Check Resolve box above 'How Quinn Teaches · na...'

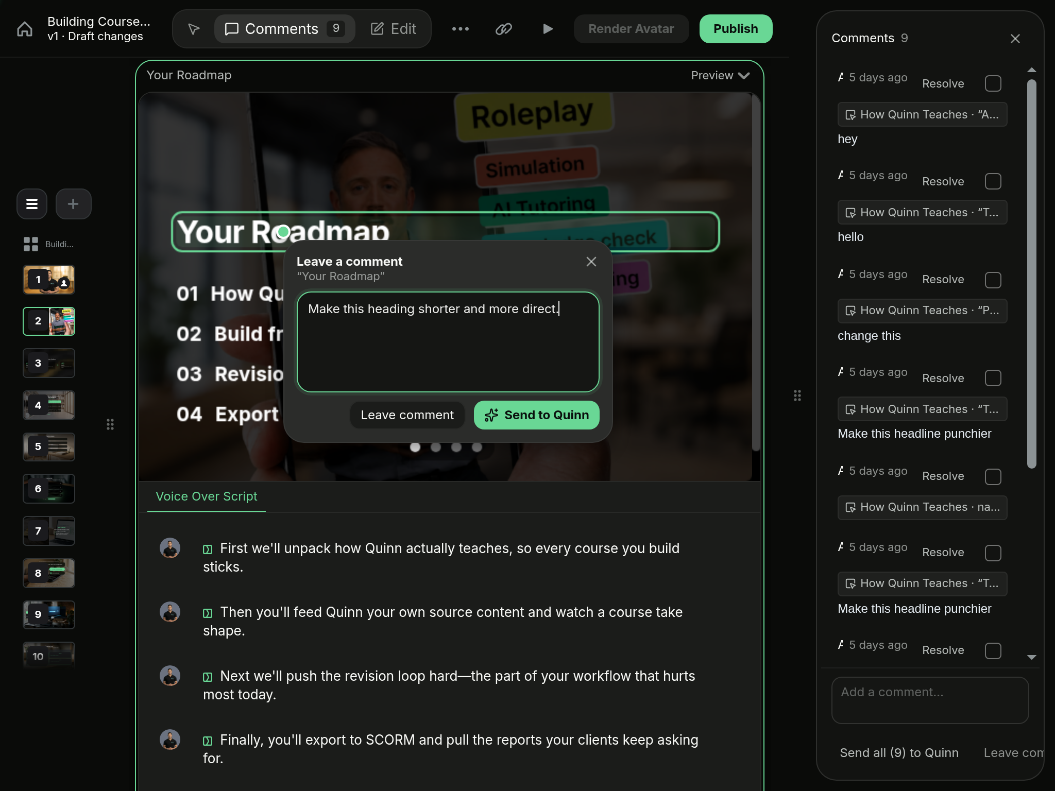pos(993,477)
